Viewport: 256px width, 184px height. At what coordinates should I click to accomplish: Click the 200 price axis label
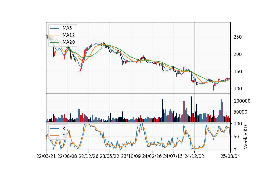[x=238, y=54]
